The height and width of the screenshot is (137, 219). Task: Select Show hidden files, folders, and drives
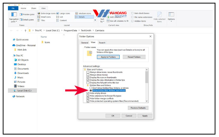(x=91, y=90)
